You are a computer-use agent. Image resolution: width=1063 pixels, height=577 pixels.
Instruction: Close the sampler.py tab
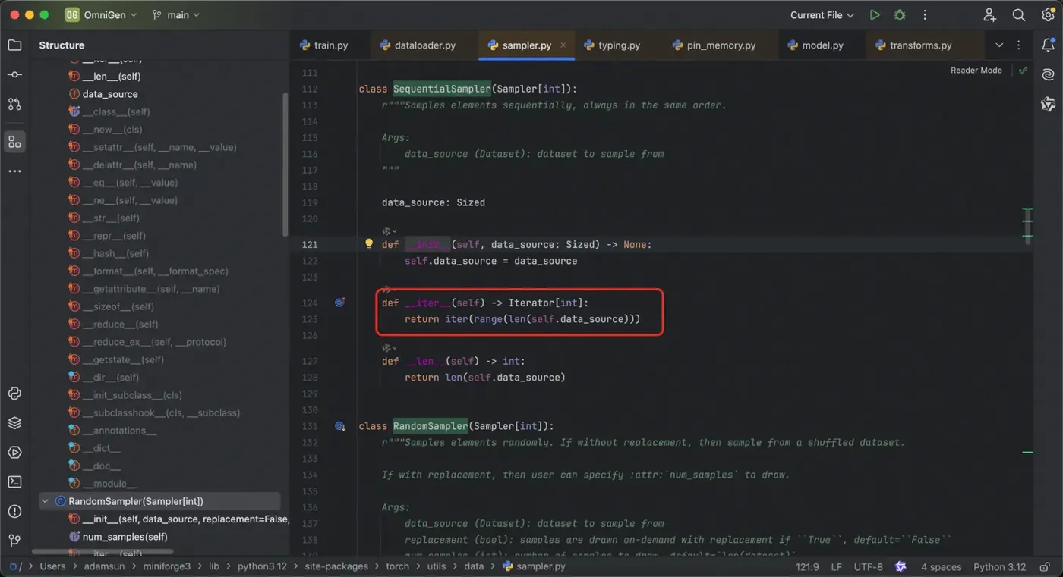[x=563, y=45]
